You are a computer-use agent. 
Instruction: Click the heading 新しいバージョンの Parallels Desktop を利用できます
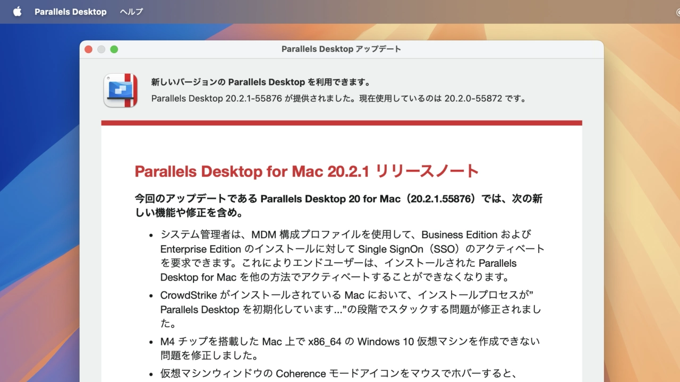click(261, 82)
